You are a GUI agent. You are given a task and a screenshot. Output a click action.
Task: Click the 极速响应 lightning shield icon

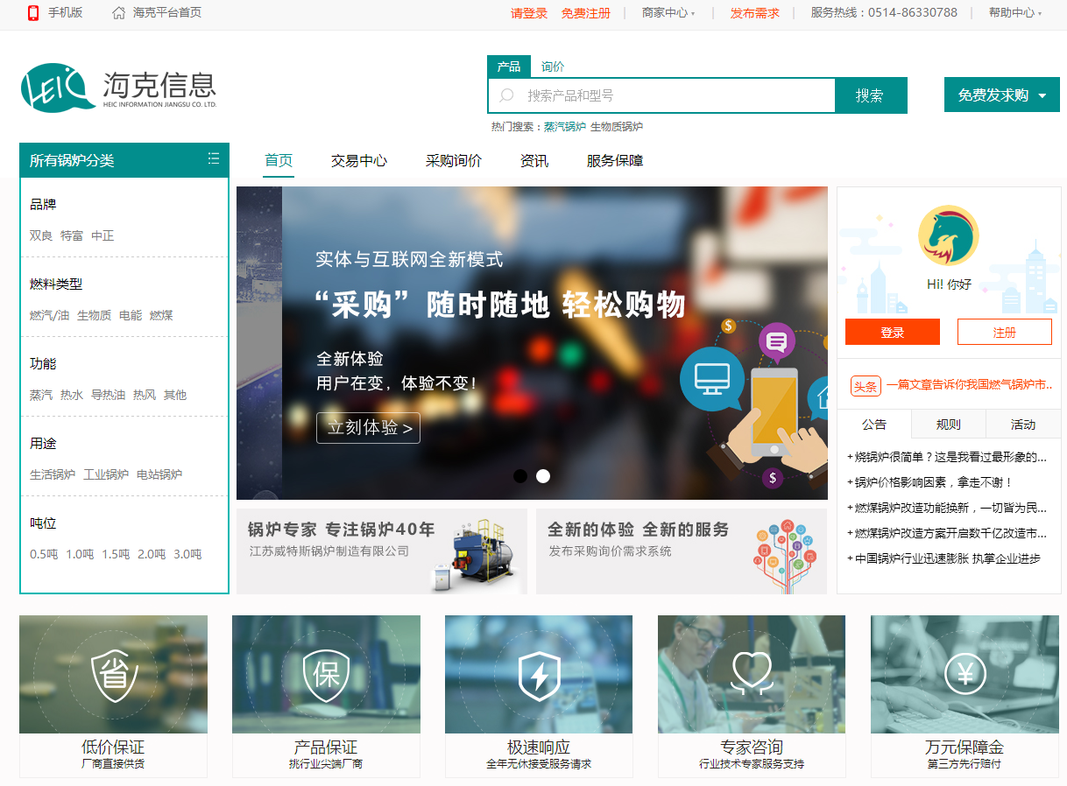point(539,675)
